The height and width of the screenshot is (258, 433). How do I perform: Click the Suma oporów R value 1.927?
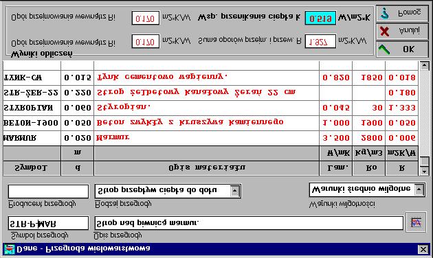[320, 41]
